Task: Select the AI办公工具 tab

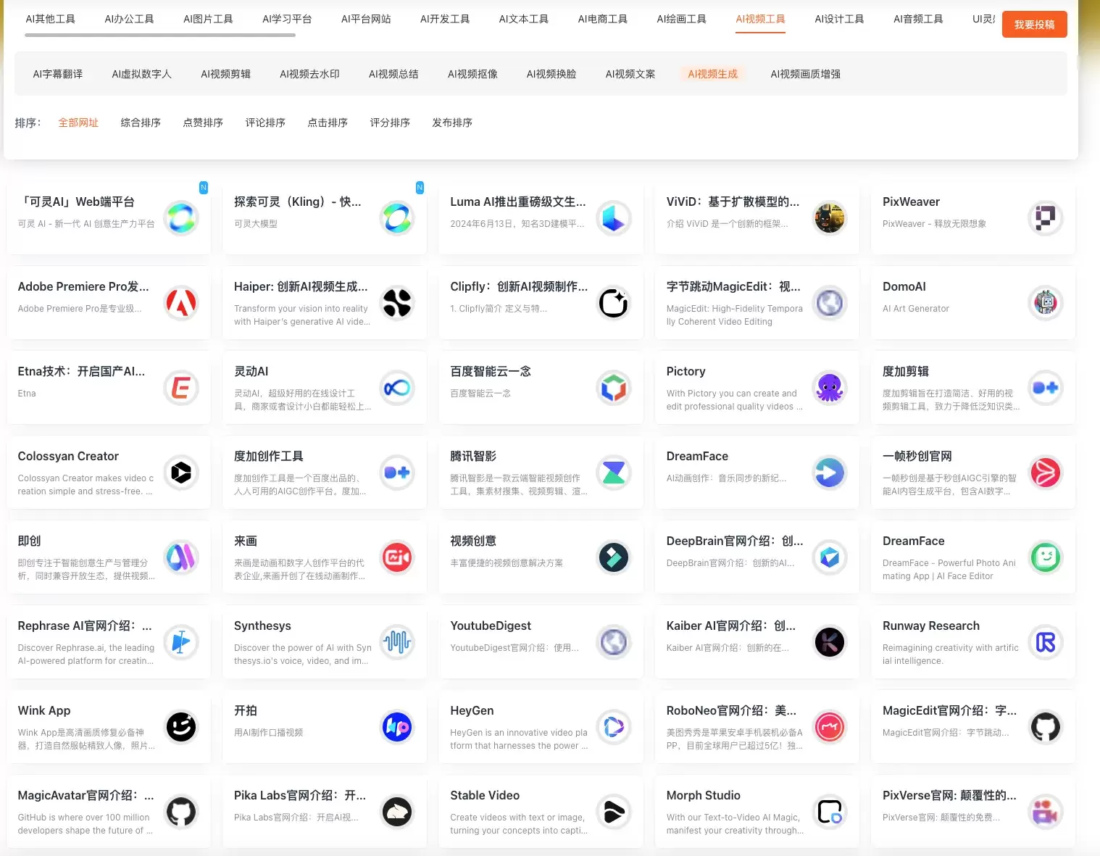Action: (129, 19)
